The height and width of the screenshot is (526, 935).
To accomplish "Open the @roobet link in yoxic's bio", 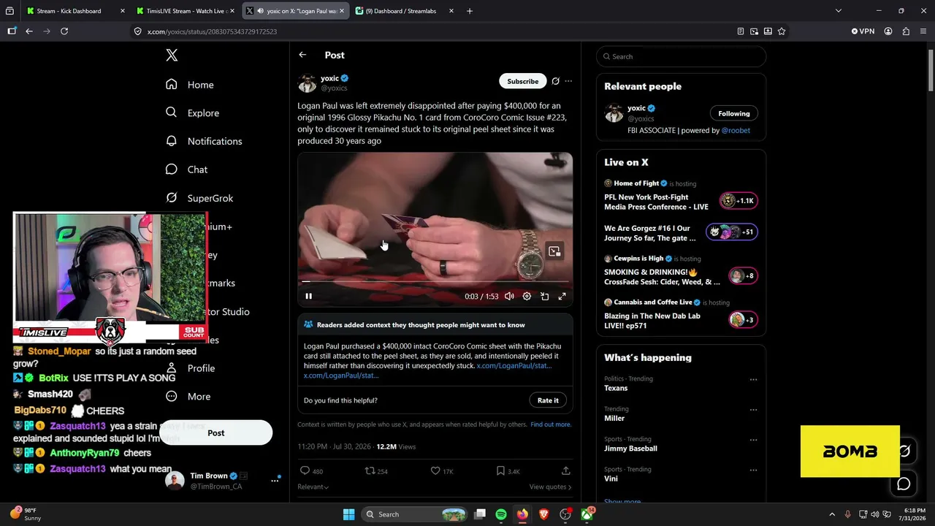I will point(736,130).
